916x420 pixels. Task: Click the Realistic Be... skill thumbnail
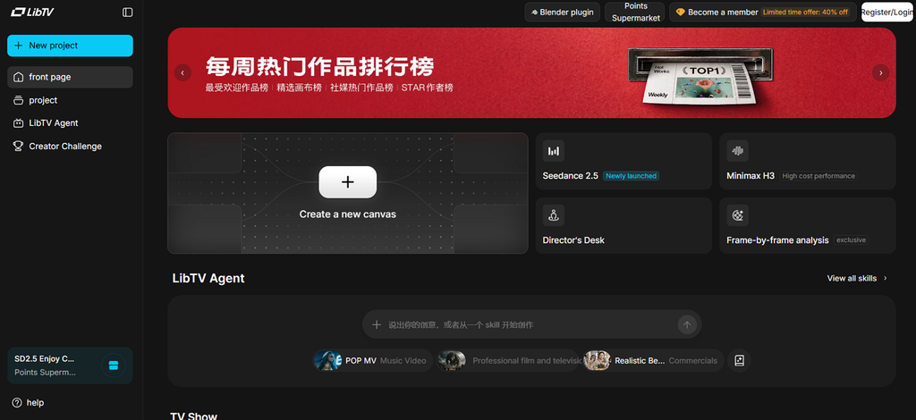coord(597,360)
